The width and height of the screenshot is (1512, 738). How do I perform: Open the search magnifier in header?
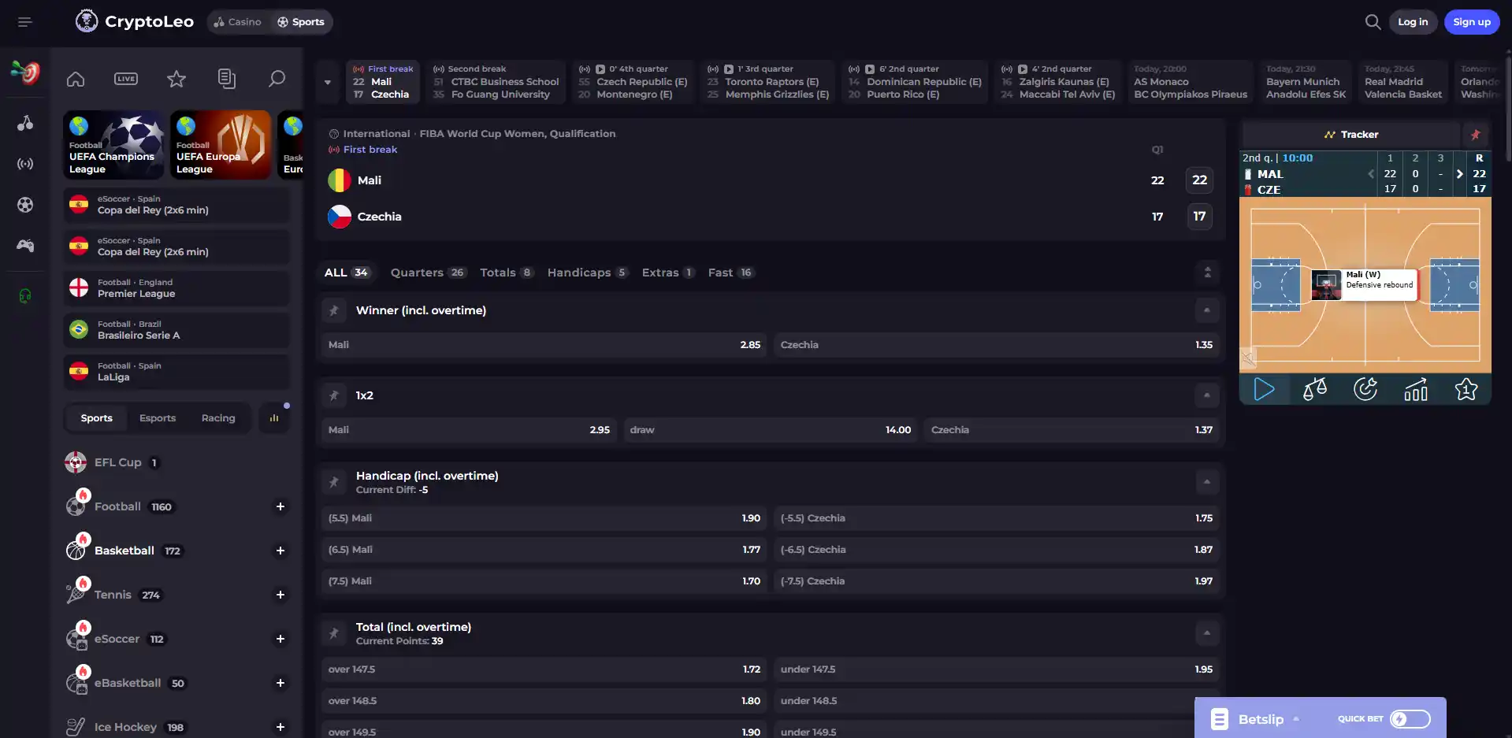(x=1373, y=22)
